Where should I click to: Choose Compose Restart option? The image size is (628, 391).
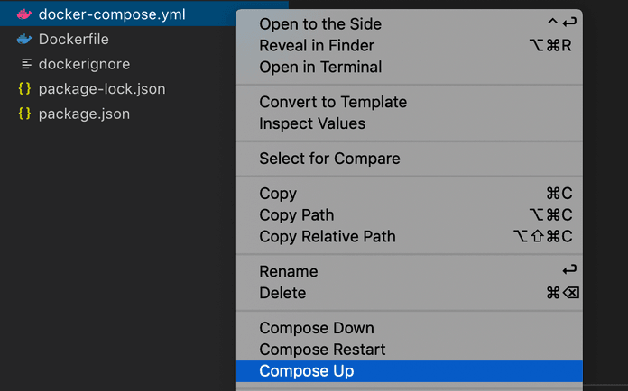click(x=322, y=350)
